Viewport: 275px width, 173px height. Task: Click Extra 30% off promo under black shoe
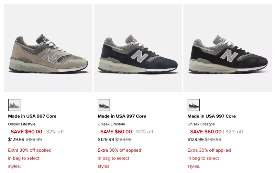(x=209, y=158)
